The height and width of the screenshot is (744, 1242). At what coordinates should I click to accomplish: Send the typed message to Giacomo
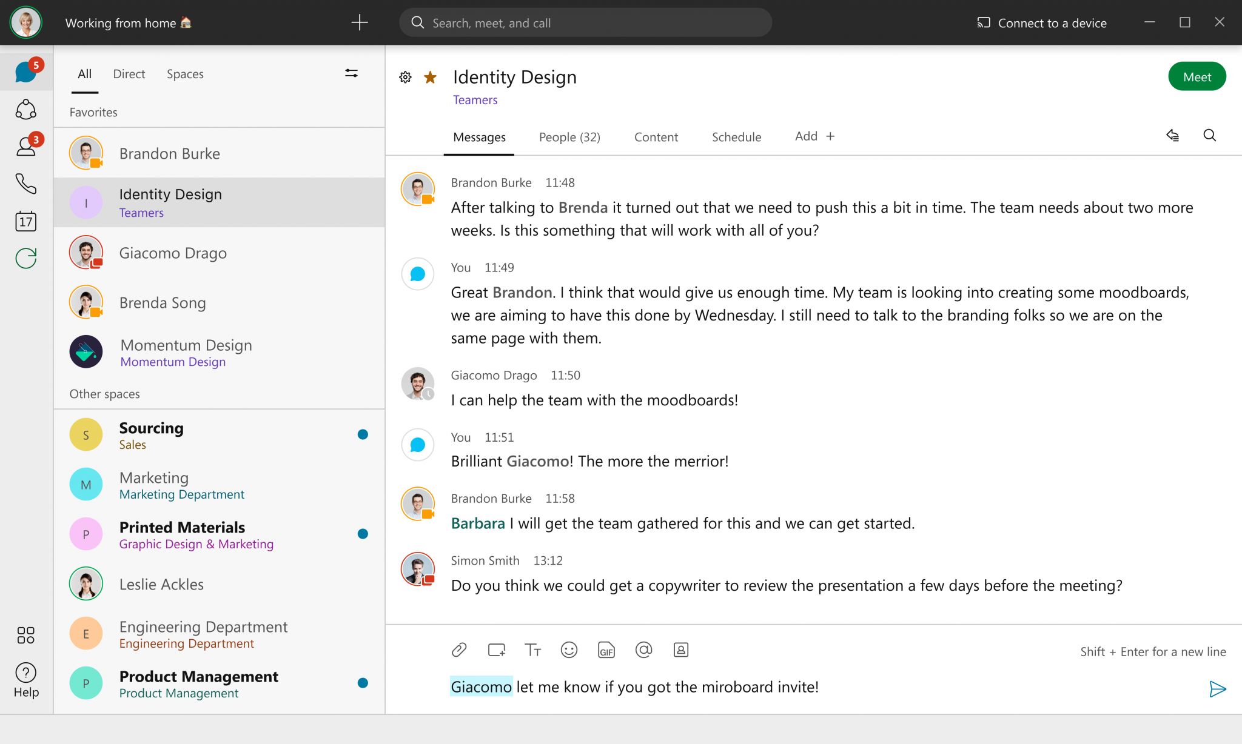(x=1218, y=689)
